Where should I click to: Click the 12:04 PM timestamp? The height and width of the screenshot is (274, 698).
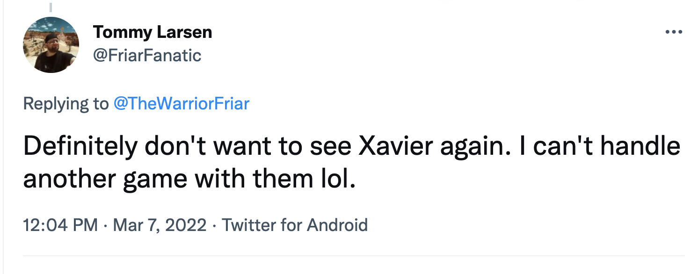[x=60, y=225]
